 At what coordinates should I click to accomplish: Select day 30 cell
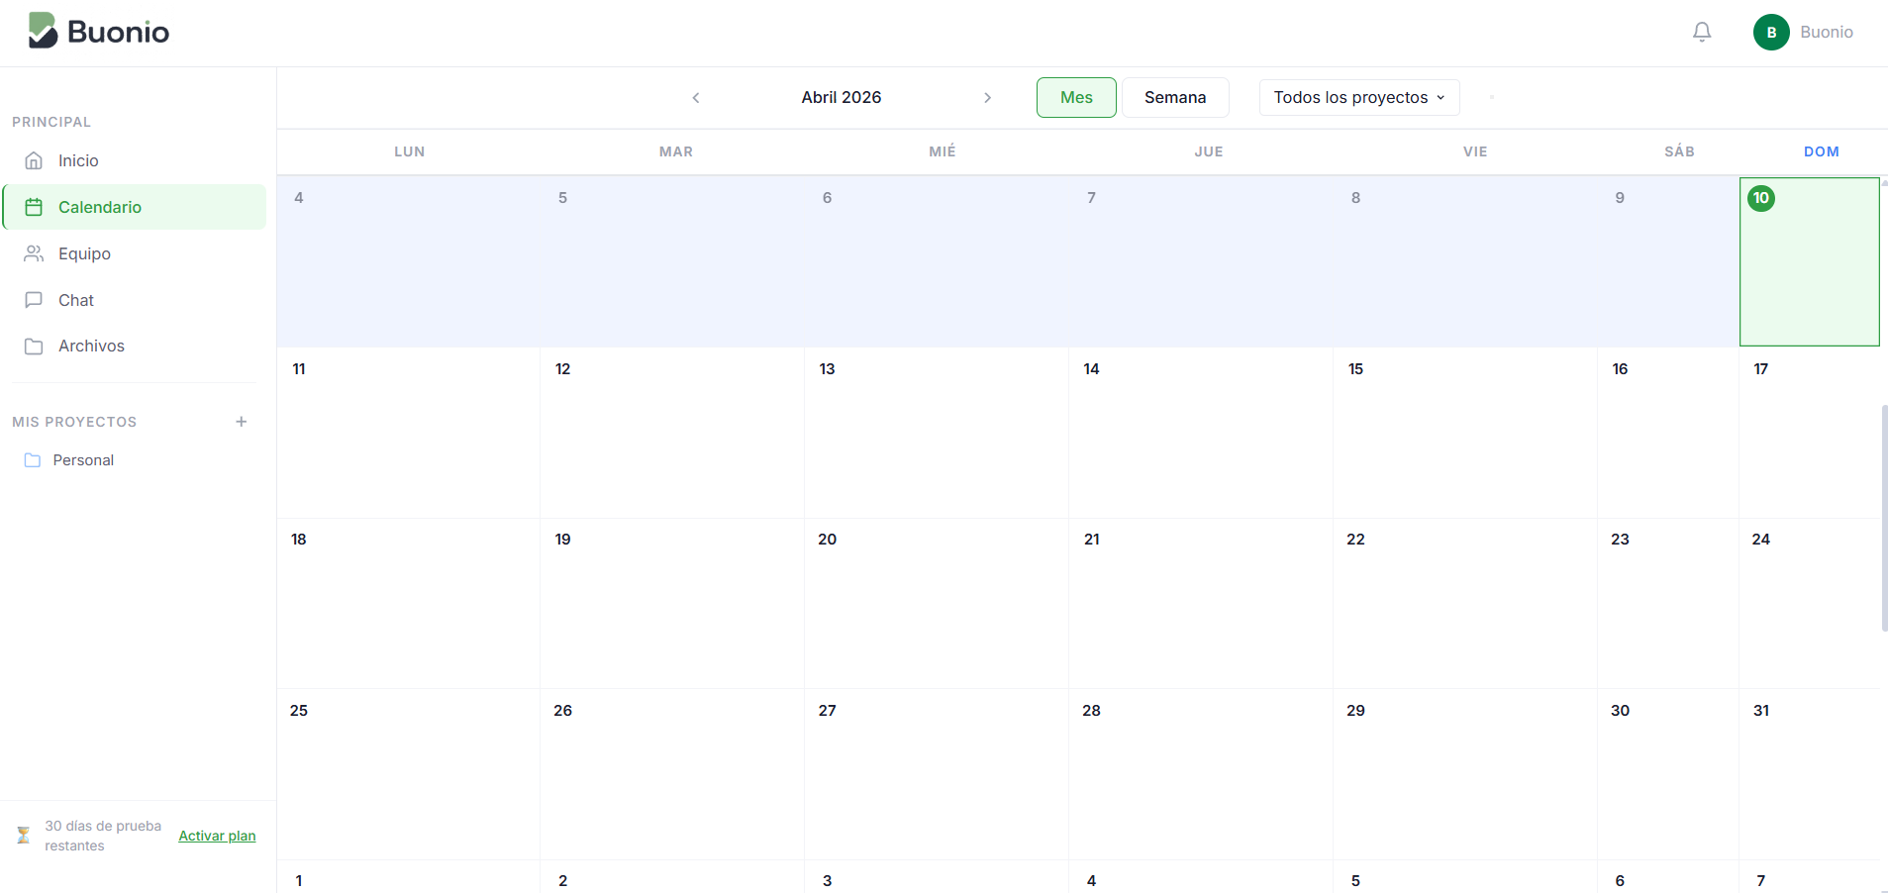pos(1668,774)
